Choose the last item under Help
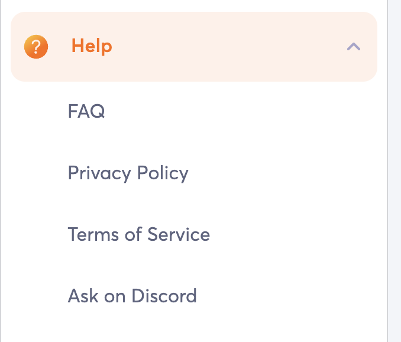The height and width of the screenshot is (342, 401). pyautogui.click(x=132, y=296)
